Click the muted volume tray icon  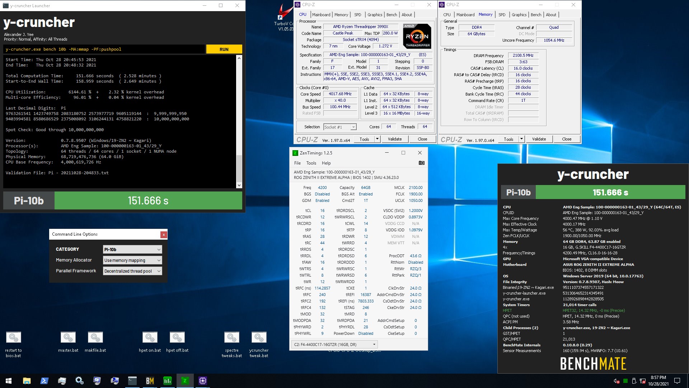point(617,381)
